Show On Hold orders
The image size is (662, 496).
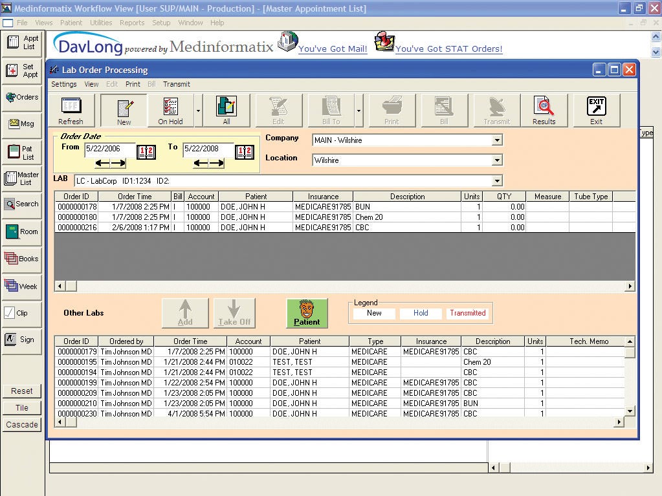coord(170,111)
